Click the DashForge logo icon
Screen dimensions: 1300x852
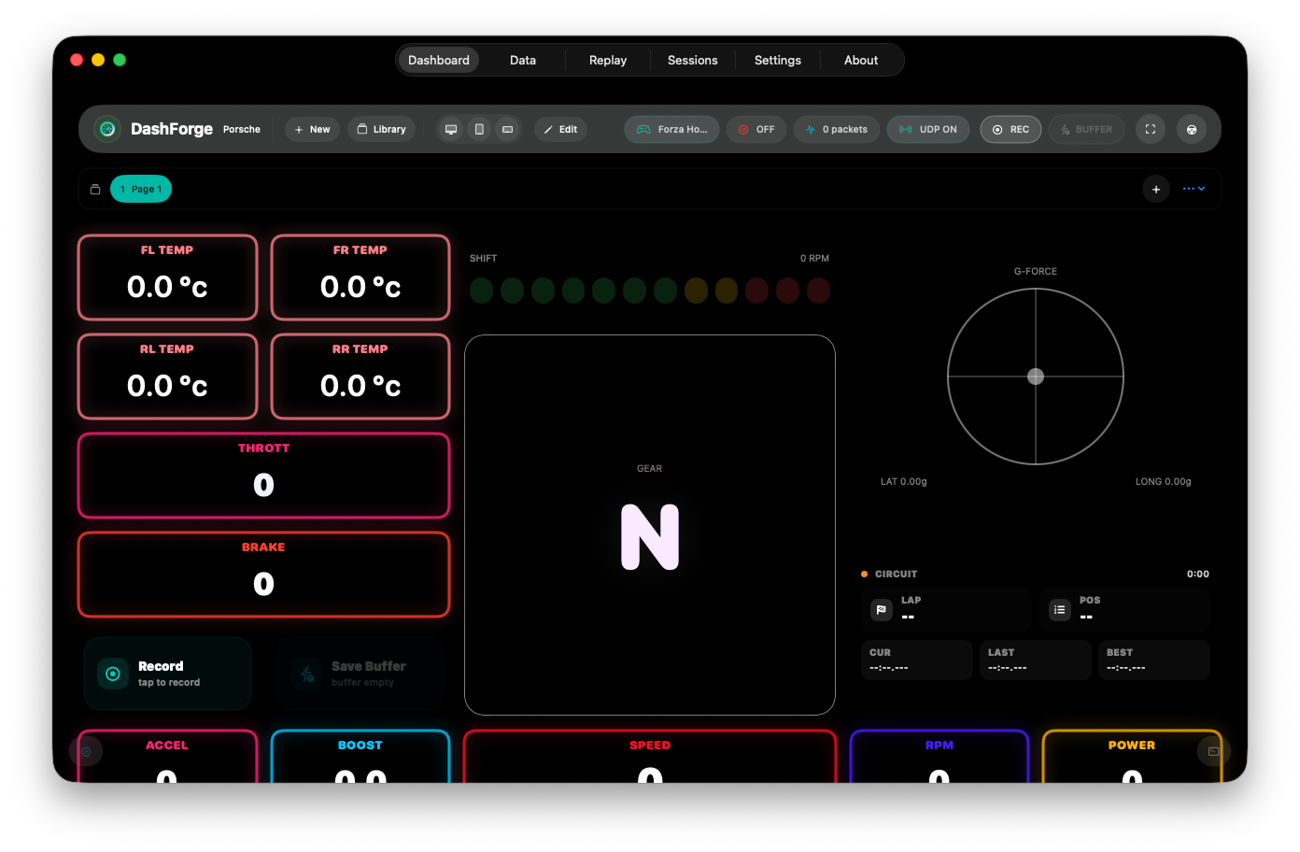(107, 129)
